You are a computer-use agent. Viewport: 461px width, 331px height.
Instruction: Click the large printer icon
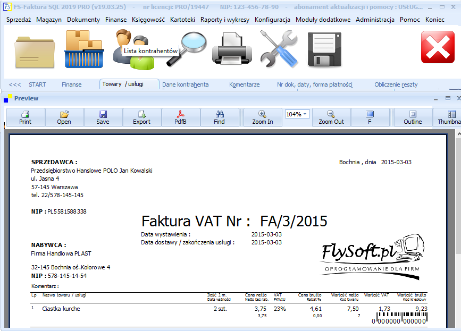click(232, 49)
